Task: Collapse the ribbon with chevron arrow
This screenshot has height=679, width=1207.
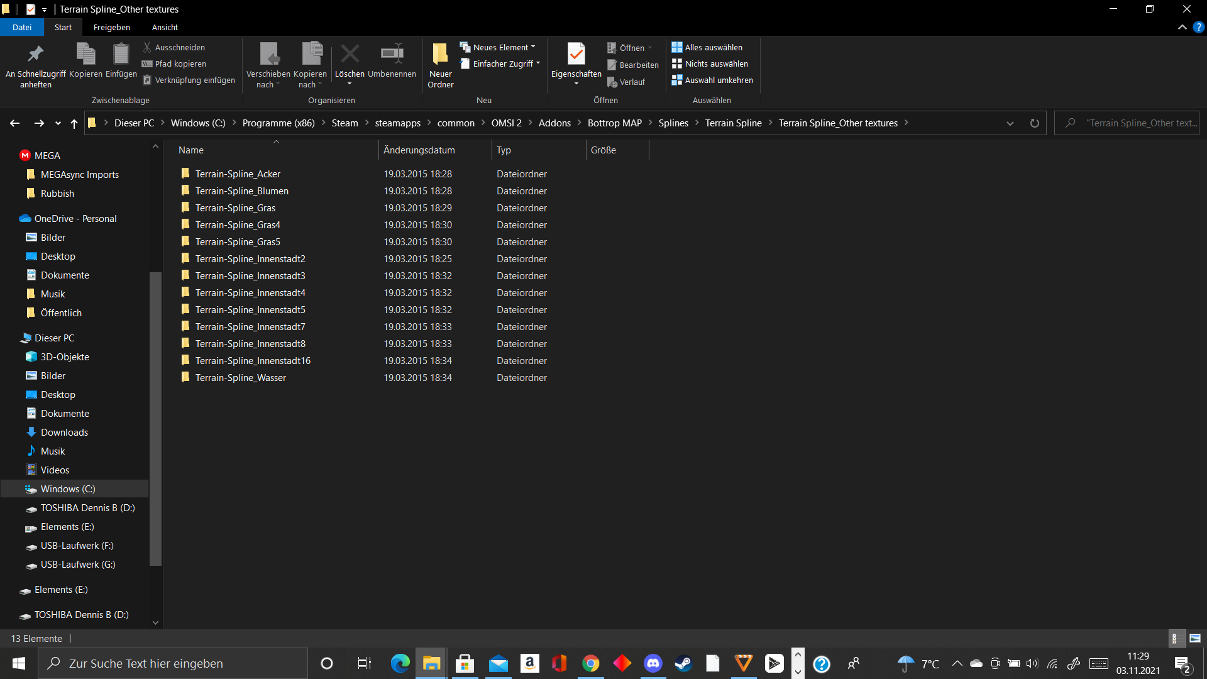Action: 1182,28
